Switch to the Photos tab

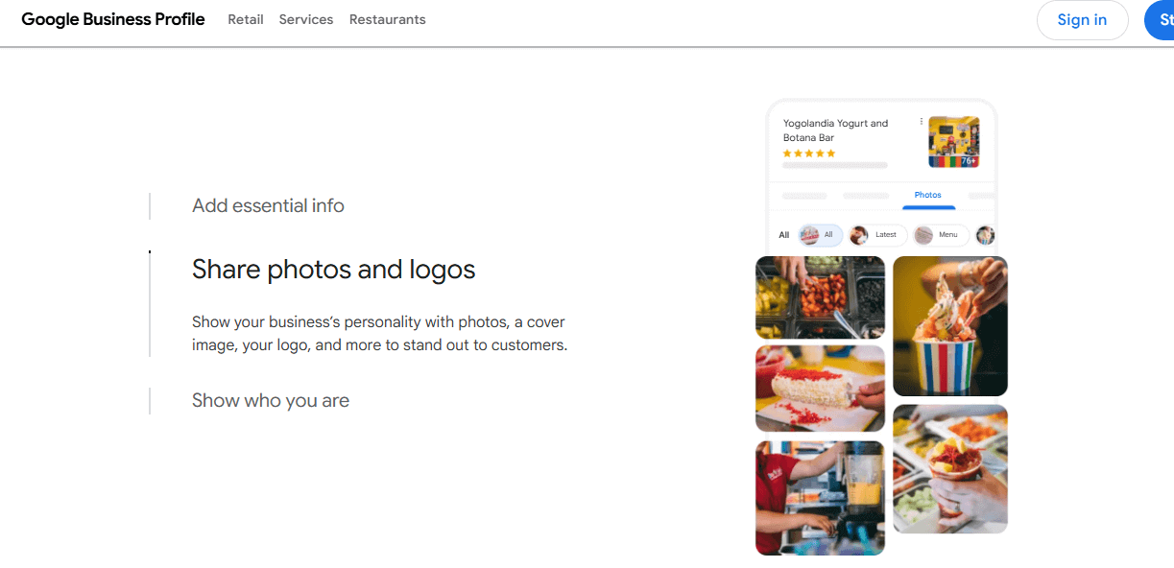point(928,195)
